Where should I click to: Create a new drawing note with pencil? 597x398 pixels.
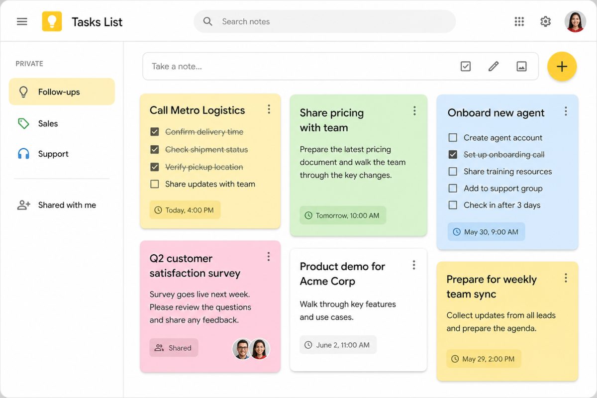click(x=494, y=66)
